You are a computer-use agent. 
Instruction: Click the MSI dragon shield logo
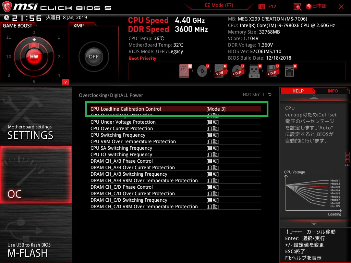pos(7,7)
